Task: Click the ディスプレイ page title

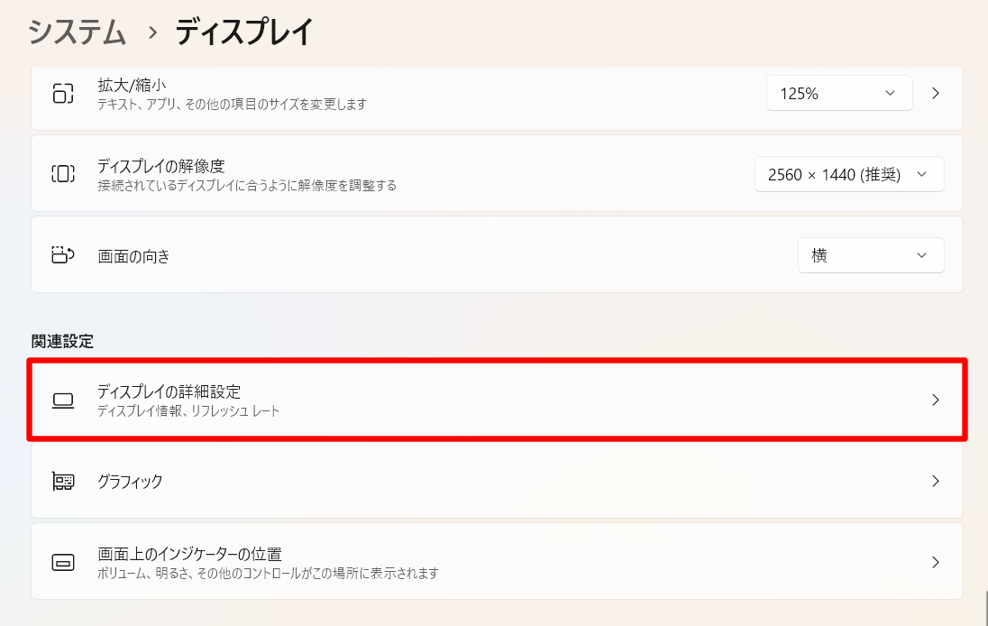Action: (244, 32)
